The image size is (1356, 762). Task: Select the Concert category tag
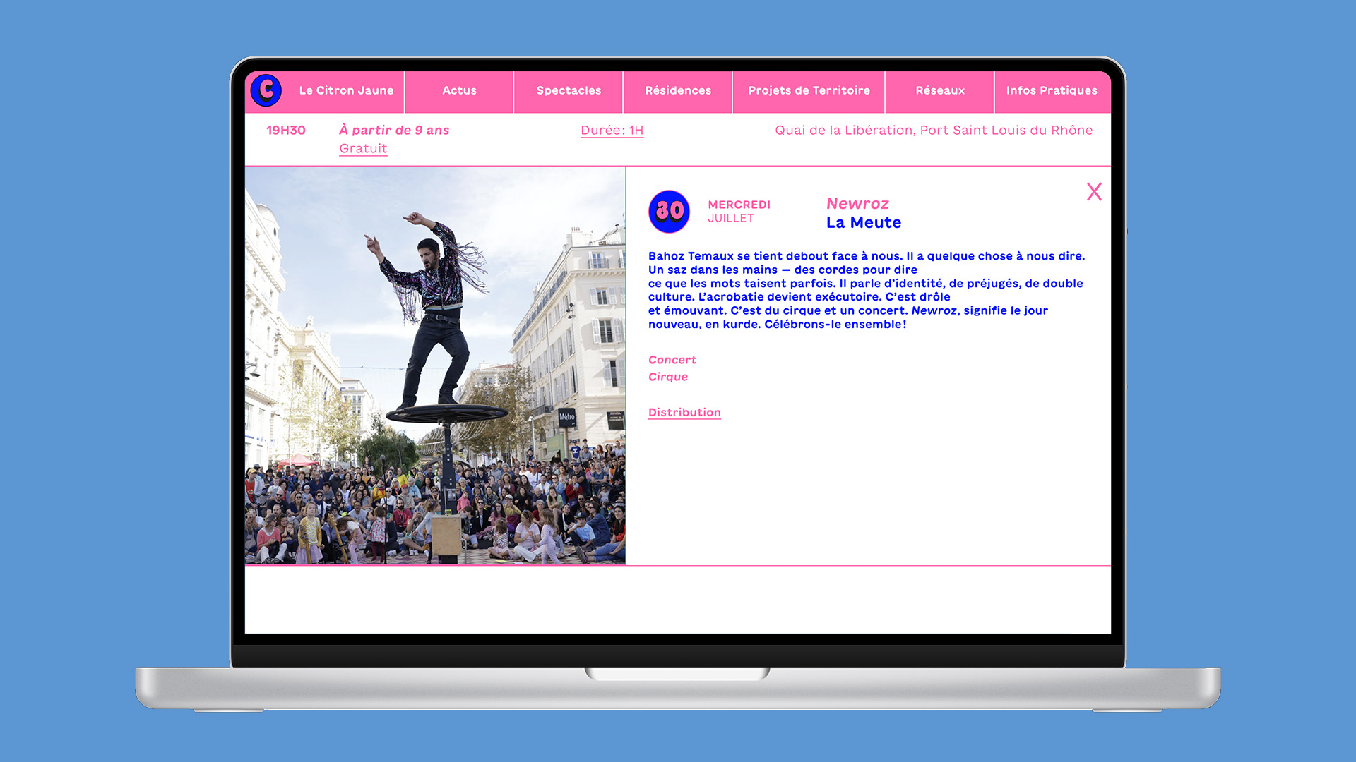[x=672, y=360]
